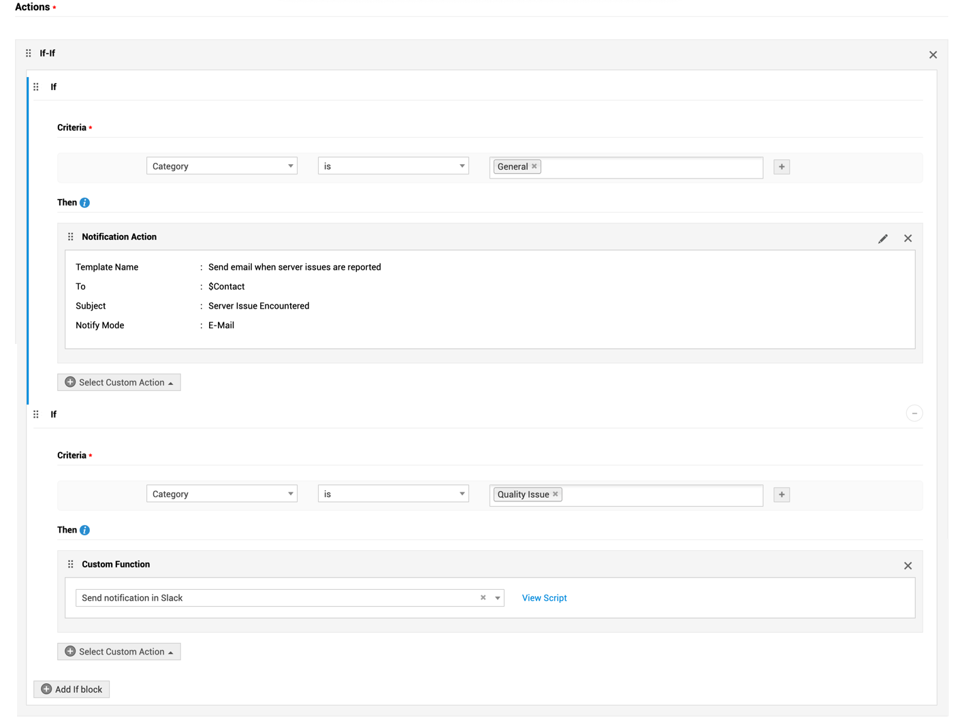Expand Send notification in Slack dropdown
This screenshot has width=960, height=722.
coord(498,598)
